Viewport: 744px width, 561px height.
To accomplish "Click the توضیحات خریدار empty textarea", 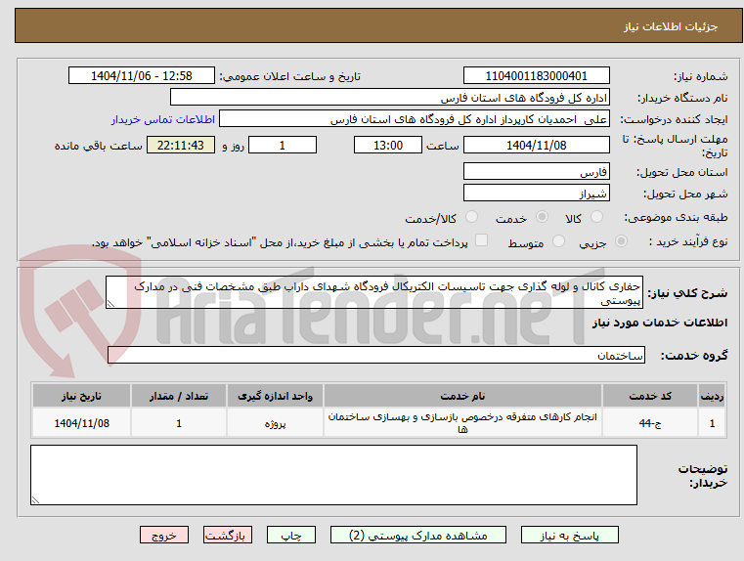I will pyautogui.click(x=333, y=475).
